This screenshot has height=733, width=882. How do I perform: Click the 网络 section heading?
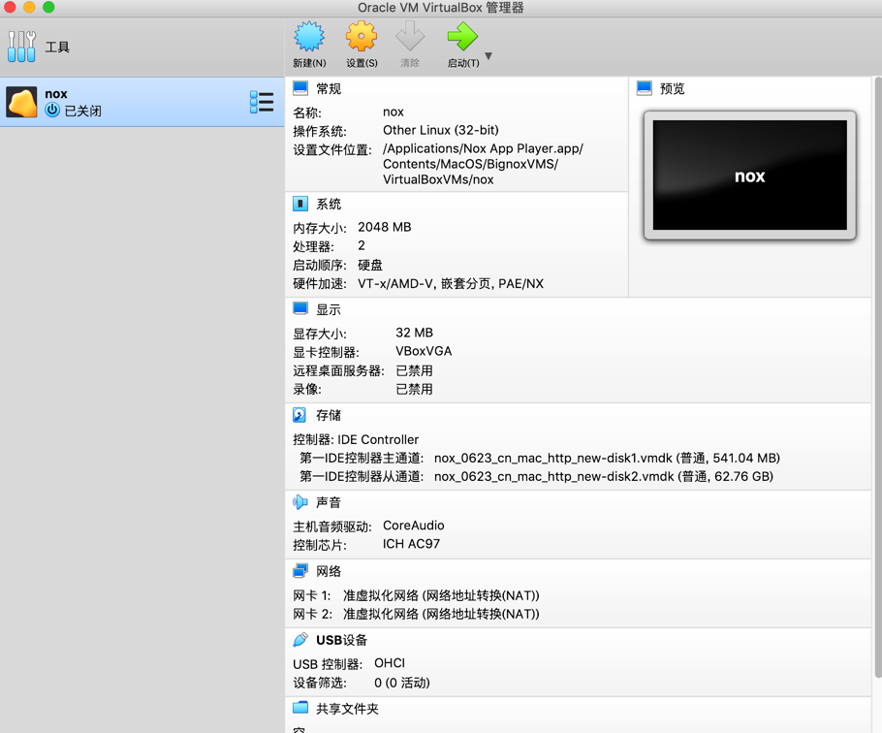(x=329, y=571)
